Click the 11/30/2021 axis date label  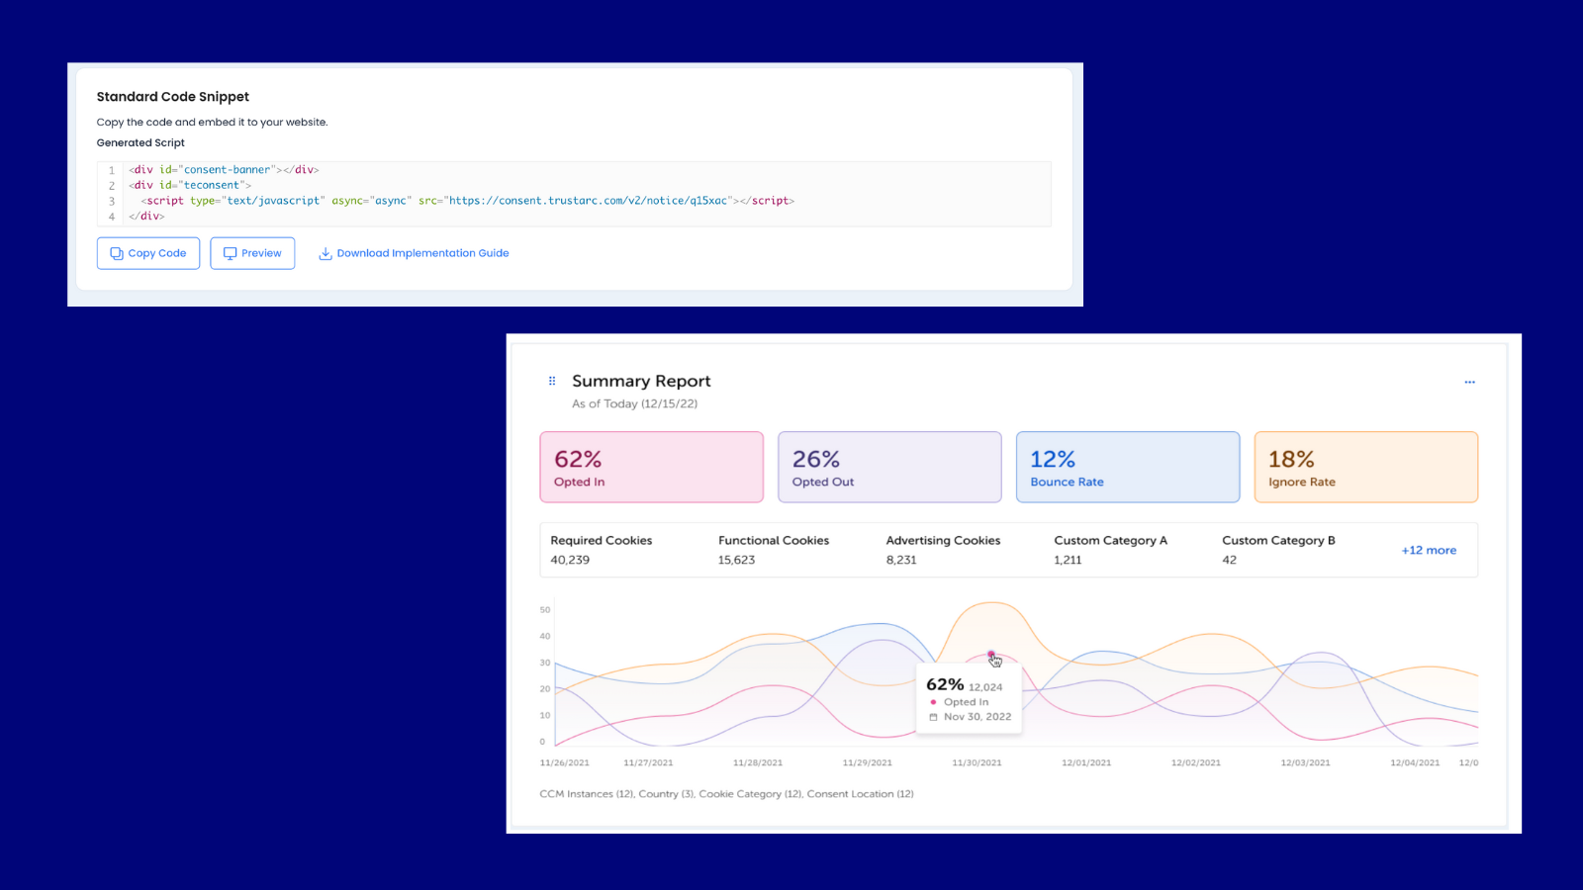click(x=977, y=763)
